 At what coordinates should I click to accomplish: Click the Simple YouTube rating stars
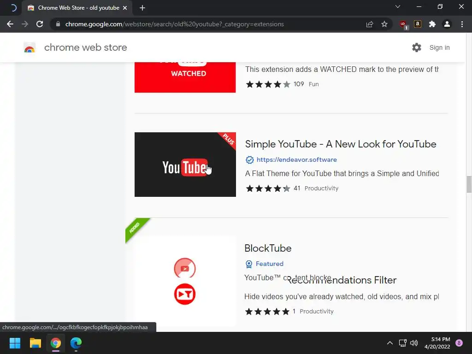[268, 189]
